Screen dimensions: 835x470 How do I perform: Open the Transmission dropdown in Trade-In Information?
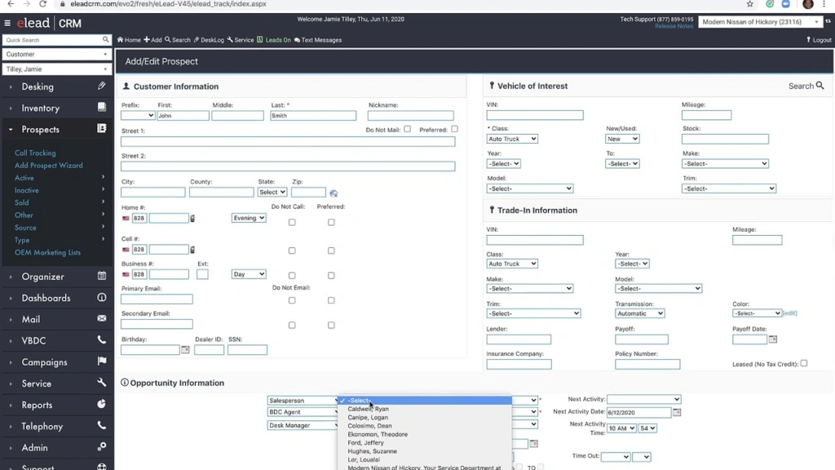click(639, 313)
